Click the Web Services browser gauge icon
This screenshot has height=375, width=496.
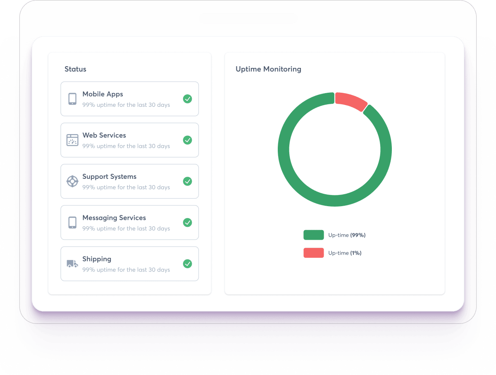tap(72, 140)
